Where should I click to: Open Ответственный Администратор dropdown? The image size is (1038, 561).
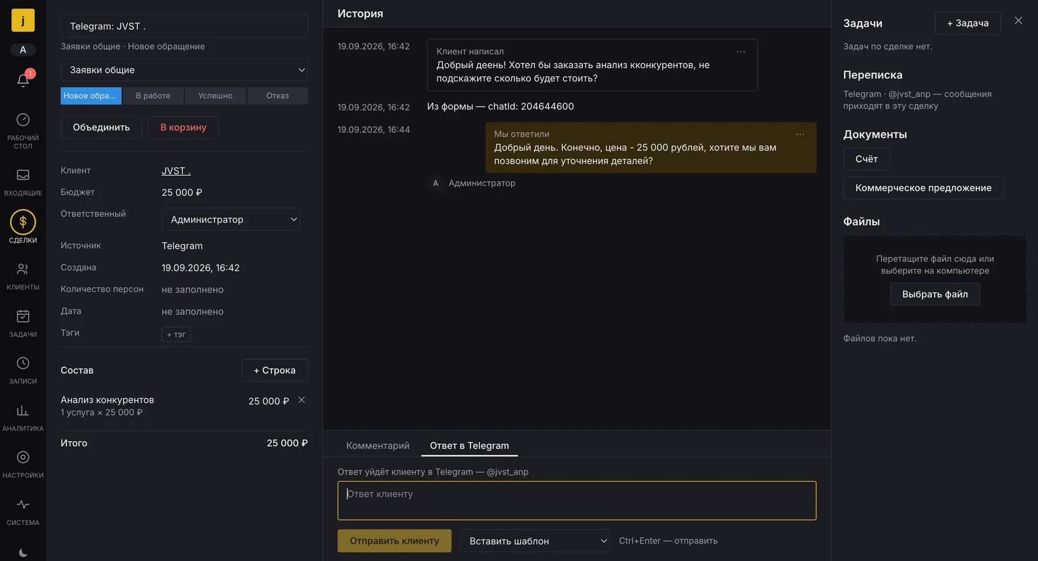(x=231, y=219)
